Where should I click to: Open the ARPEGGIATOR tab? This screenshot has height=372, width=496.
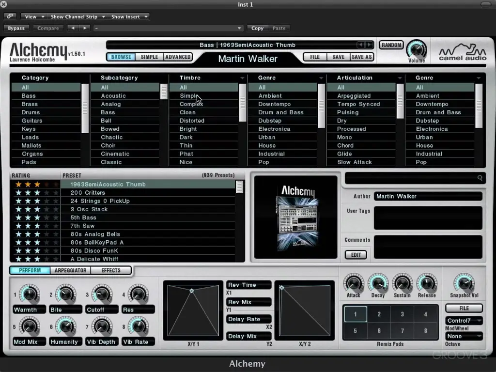[70, 270]
